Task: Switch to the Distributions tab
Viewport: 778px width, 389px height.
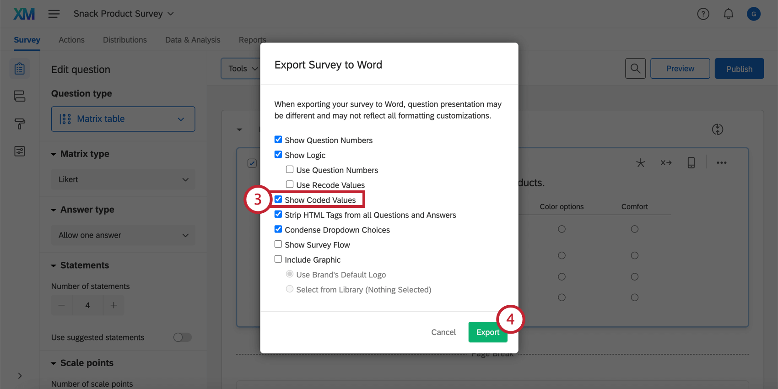Action: click(125, 40)
